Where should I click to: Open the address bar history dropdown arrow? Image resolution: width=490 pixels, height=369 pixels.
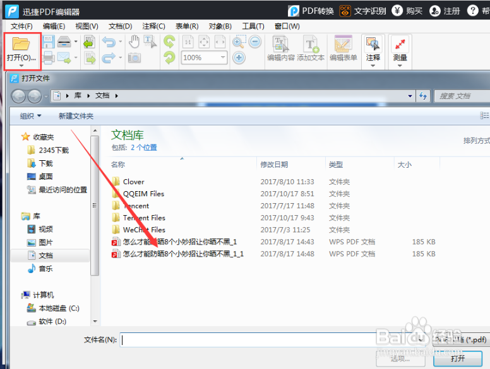pyautogui.click(x=410, y=96)
